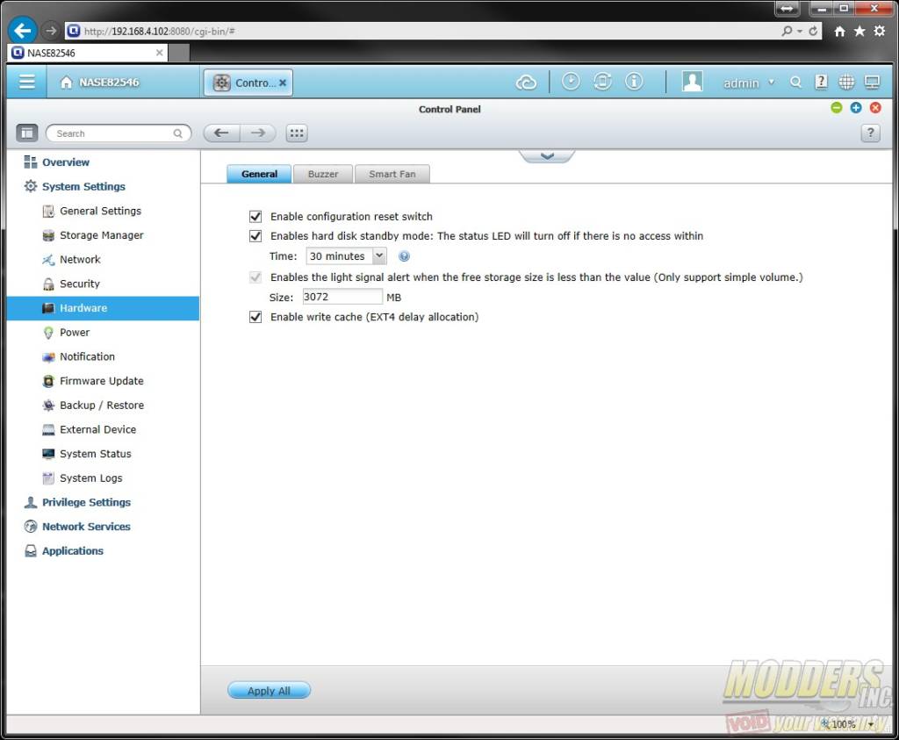This screenshot has height=740, width=899.
Task: Open browser tools gear icon
Action: coord(880,31)
